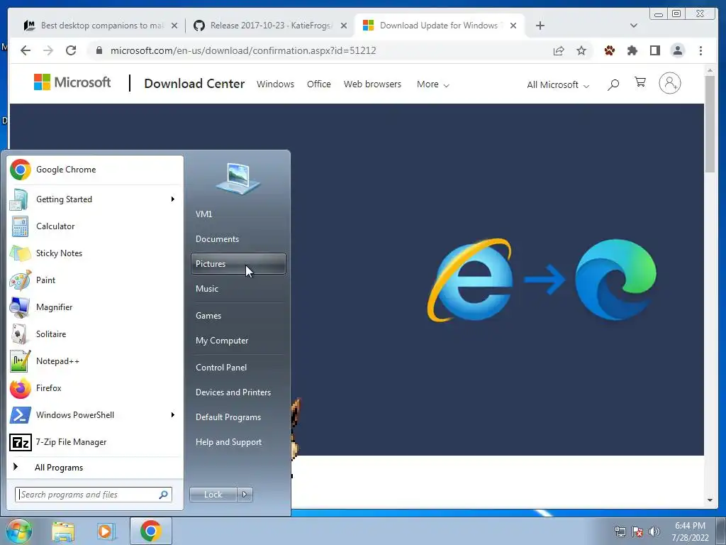This screenshot has width=726, height=545.
Task: Open the Office nav link
Action: (318, 84)
